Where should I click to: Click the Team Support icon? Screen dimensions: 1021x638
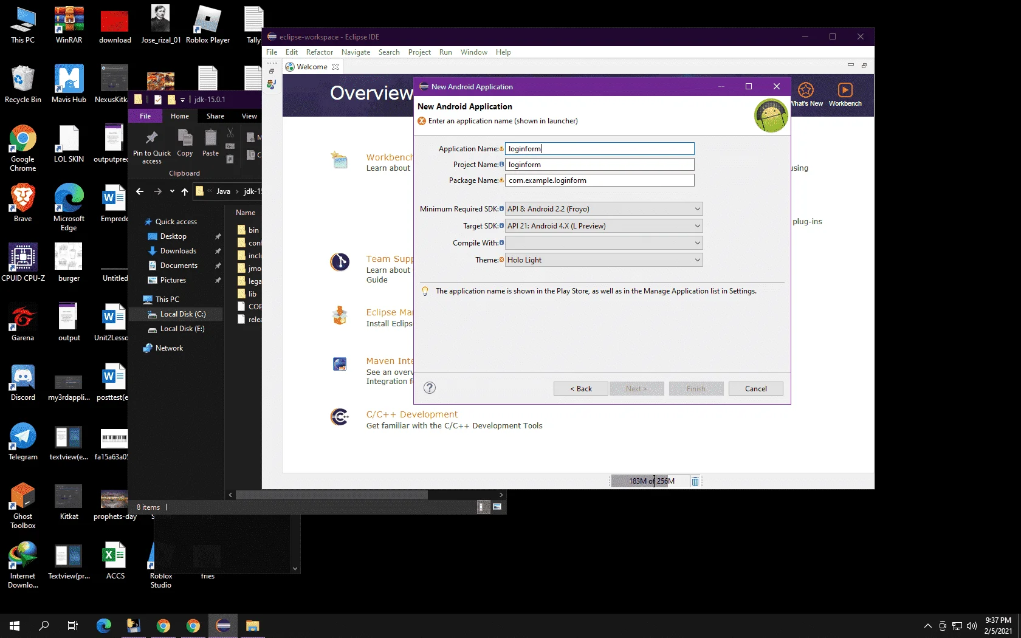(340, 262)
